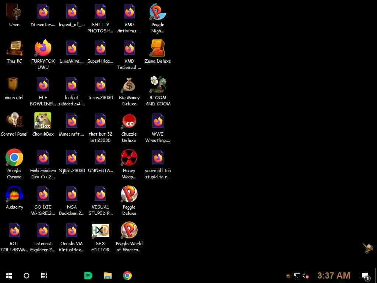
Task: Select Peggle World of Warcraft shortcut
Action: pos(129,230)
